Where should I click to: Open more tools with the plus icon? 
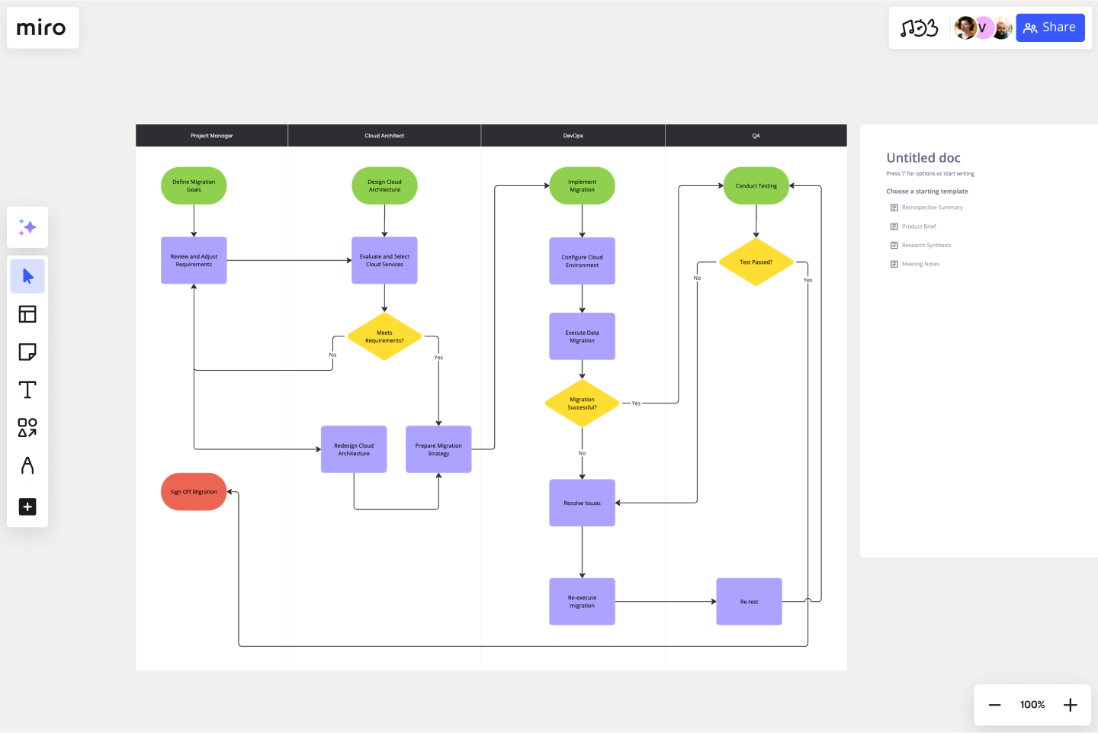click(27, 506)
